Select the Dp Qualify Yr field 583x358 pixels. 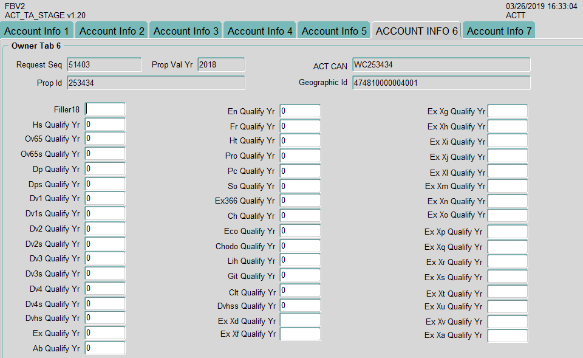(x=105, y=169)
